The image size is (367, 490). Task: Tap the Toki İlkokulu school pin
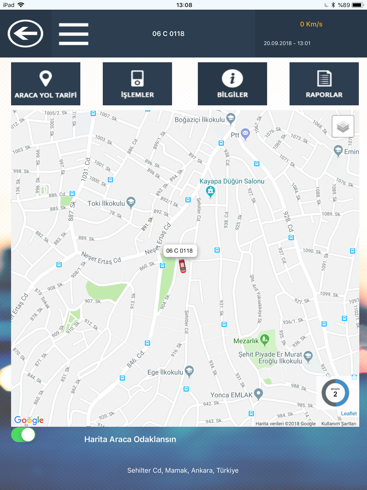(131, 202)
